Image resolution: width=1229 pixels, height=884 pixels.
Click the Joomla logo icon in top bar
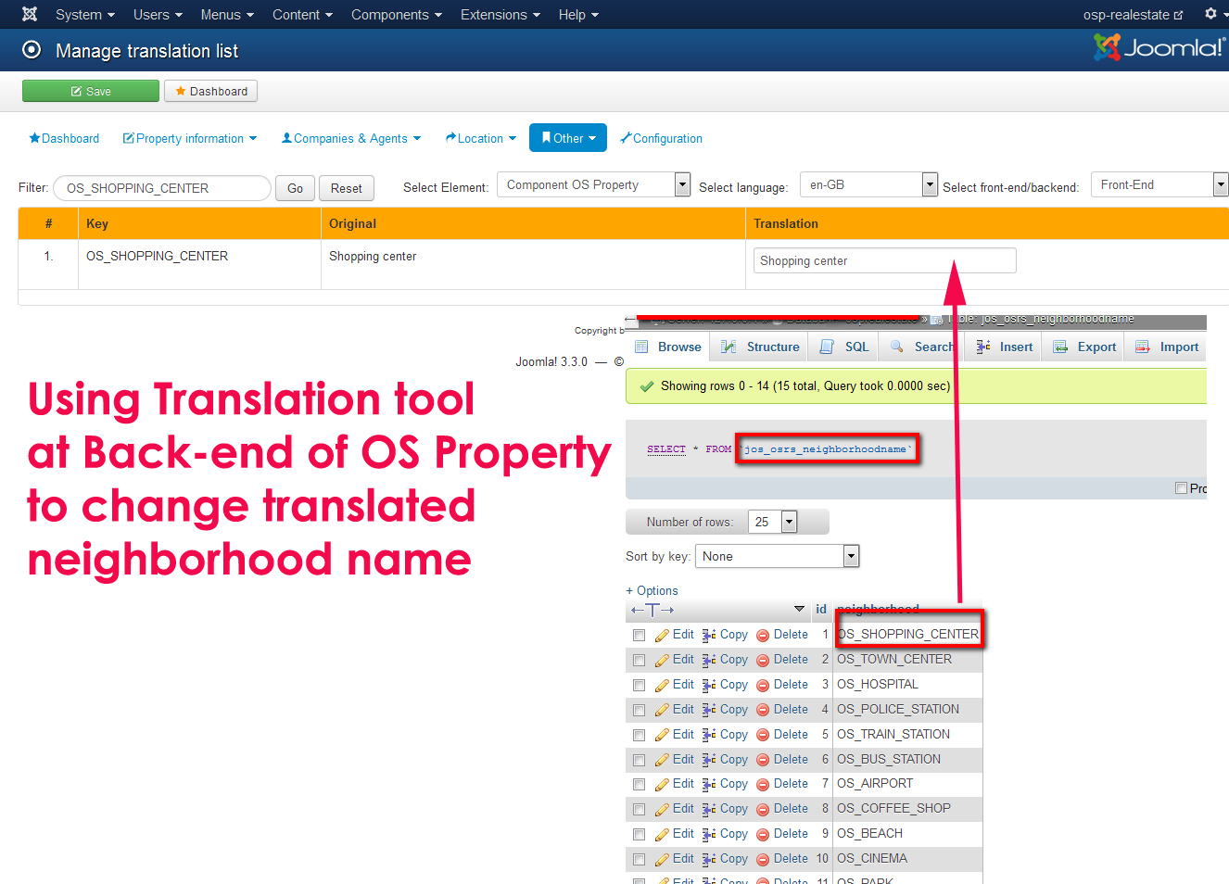30,14
